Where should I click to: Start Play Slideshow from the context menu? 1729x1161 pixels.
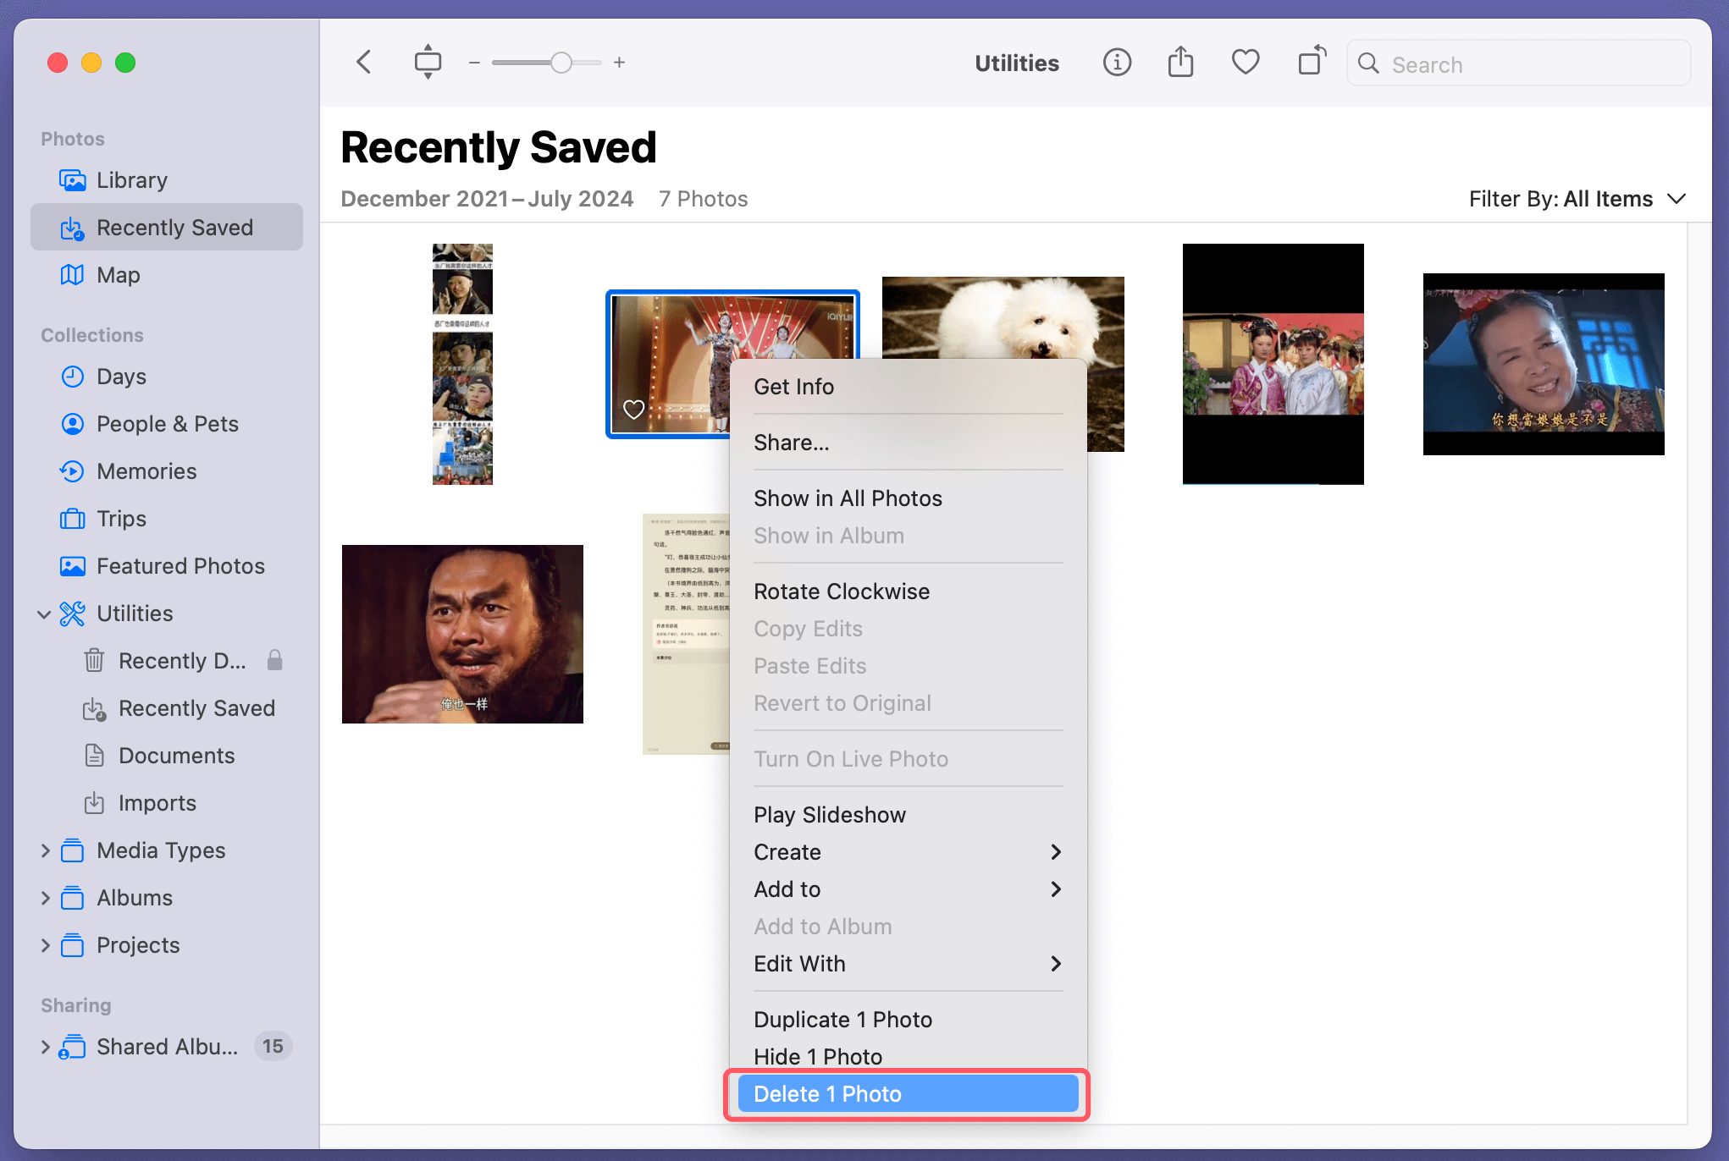point(830,814)
